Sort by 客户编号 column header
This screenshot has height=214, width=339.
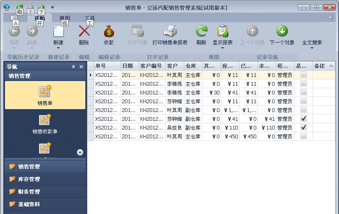pos(152,66)
